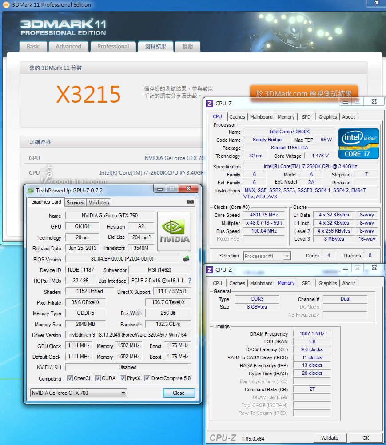This screenshot has height=445, width=386.
Task: Click the Z icon of the CPU-Z memory window
Action: pyautogui.click(x=210, y=269)
